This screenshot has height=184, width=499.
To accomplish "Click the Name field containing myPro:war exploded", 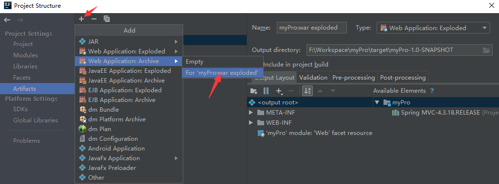I will tap(312, 28).
